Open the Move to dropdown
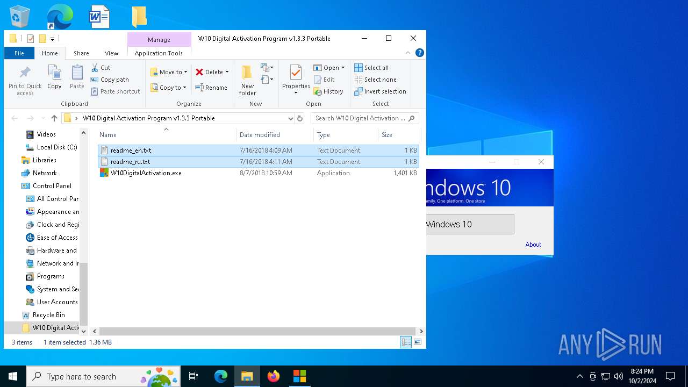The height and width of the screenshot is (387, 688). click(169, 72)
